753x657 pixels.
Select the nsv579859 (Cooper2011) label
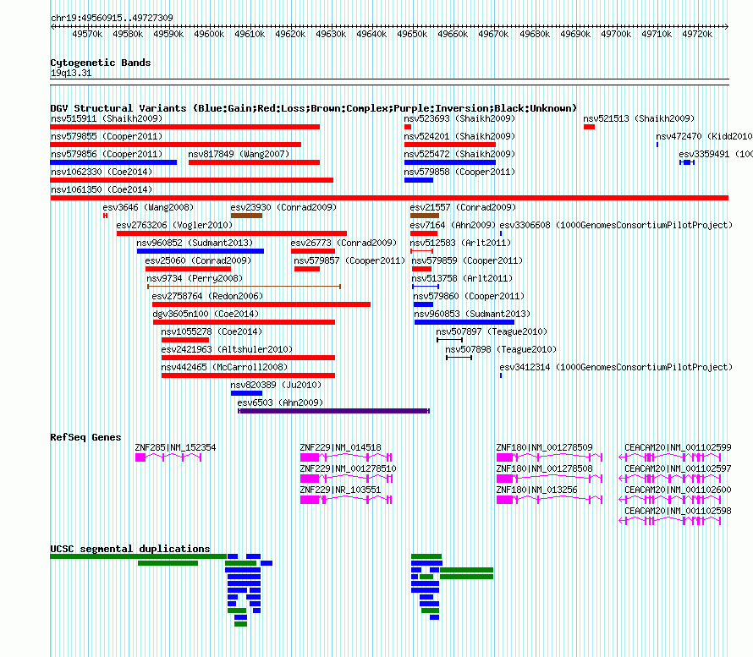coord(467,260)
